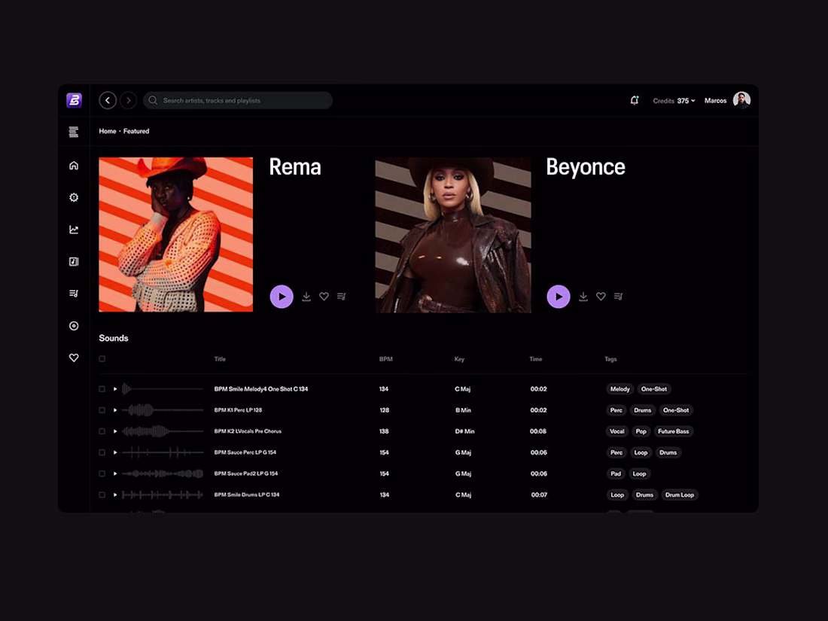Check the BPM K2 LVocals Pre Chorus checkbox
This screenshot has height=621, width=828.
(102, 431)
